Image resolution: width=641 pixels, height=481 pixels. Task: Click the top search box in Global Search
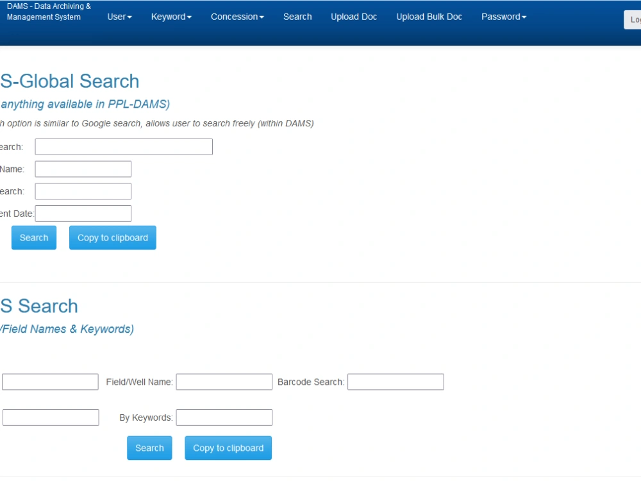tap(123, 146)
